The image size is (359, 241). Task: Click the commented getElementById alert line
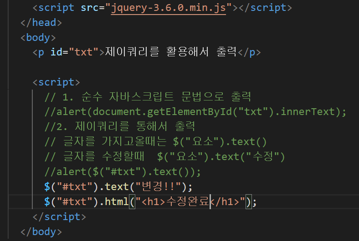[195, 112]
